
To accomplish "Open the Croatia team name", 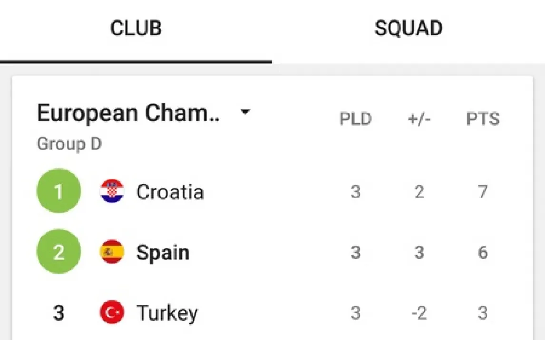I will click(x=170, y=192).
